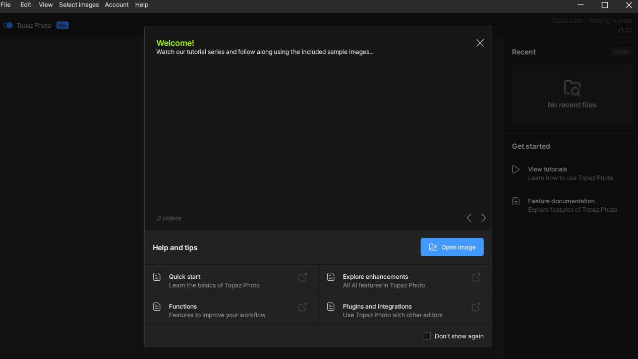
Task: Go to the previous tutorial video
Action: tap(469, 218)
